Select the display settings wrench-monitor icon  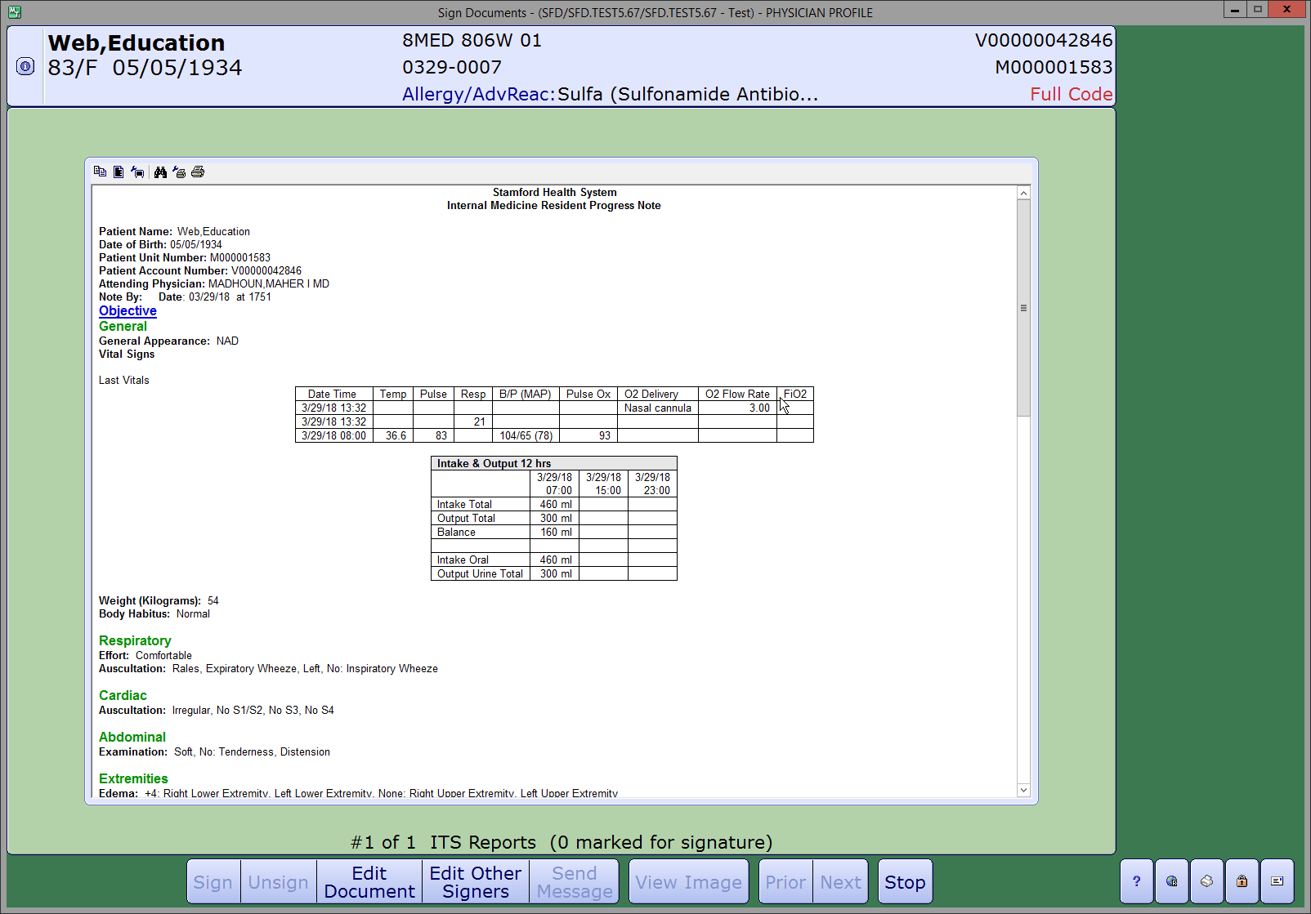[137, 172]
